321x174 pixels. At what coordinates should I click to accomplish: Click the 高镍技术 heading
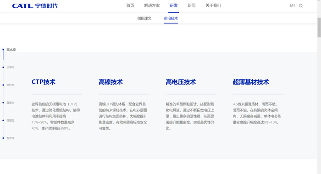pyautogui.click(x=111, y=82)
